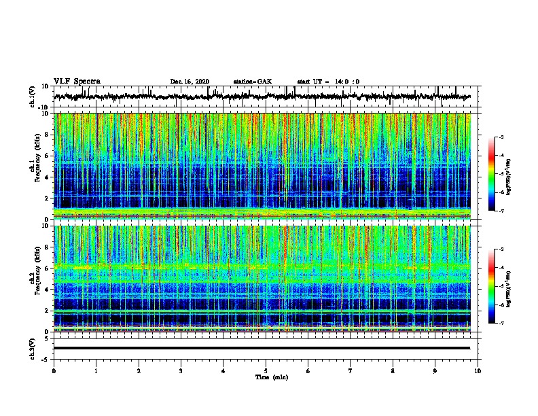Click the "6" tick on ch.1 frequency axis
The height and width of the screenshot is (416, 538).
point(48,156)
